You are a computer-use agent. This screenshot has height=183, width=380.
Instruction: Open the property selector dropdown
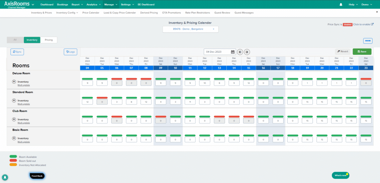191,29
